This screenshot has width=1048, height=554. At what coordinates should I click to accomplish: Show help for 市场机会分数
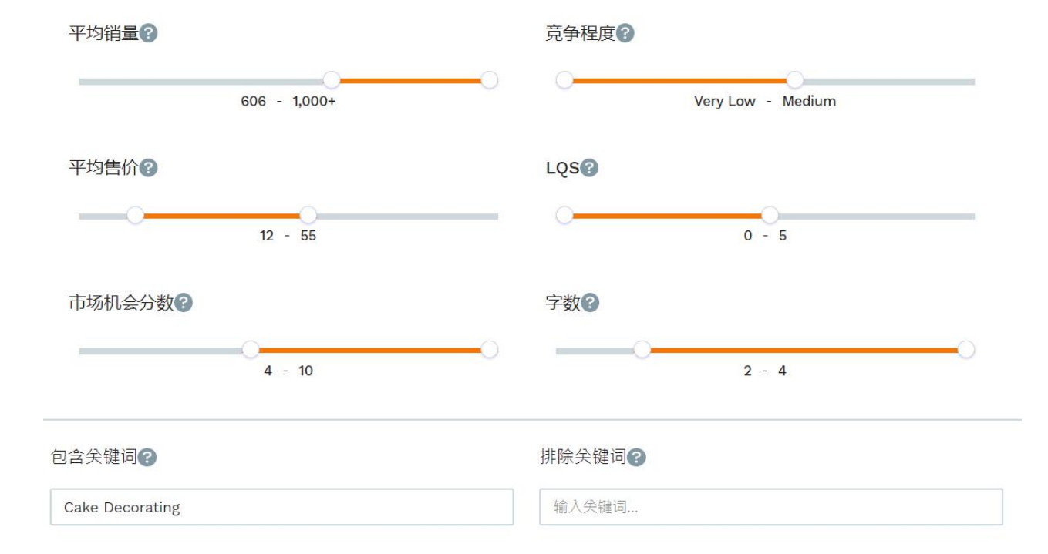pos(184,303)
